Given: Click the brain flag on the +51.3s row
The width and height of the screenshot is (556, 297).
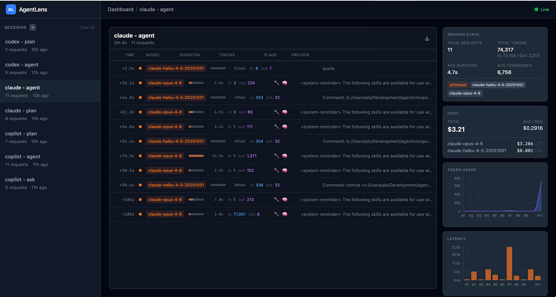Looking at the screenshot, I should (284, 112).
